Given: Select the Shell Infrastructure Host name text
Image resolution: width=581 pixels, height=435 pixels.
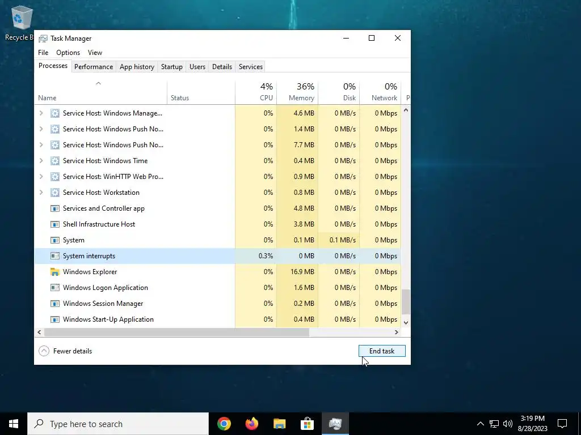Looking at the screenshot, I should [99, 224].
